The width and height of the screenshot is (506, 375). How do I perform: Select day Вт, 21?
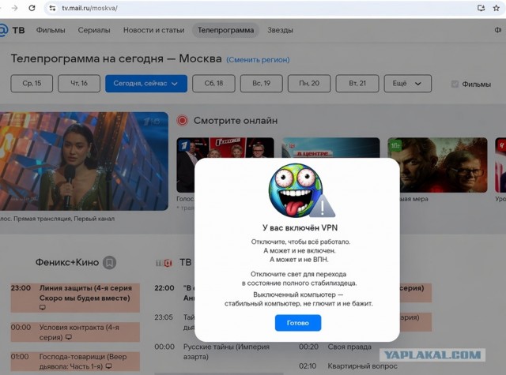coord(357,84)
